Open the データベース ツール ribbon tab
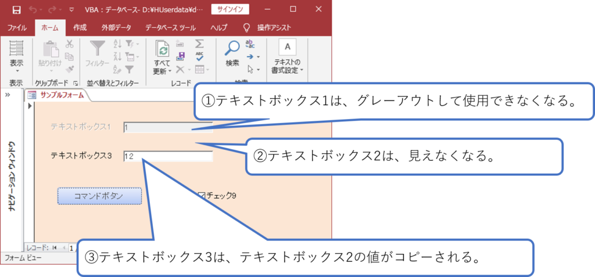595x277 pixels. click(170, 27)
